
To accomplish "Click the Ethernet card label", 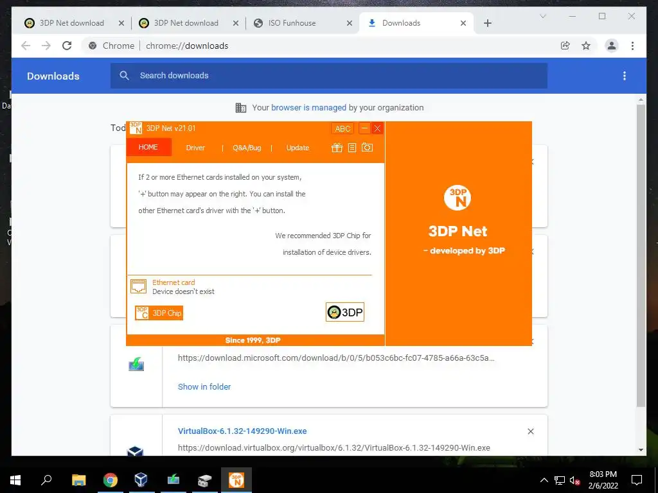I will pos(173,282).
